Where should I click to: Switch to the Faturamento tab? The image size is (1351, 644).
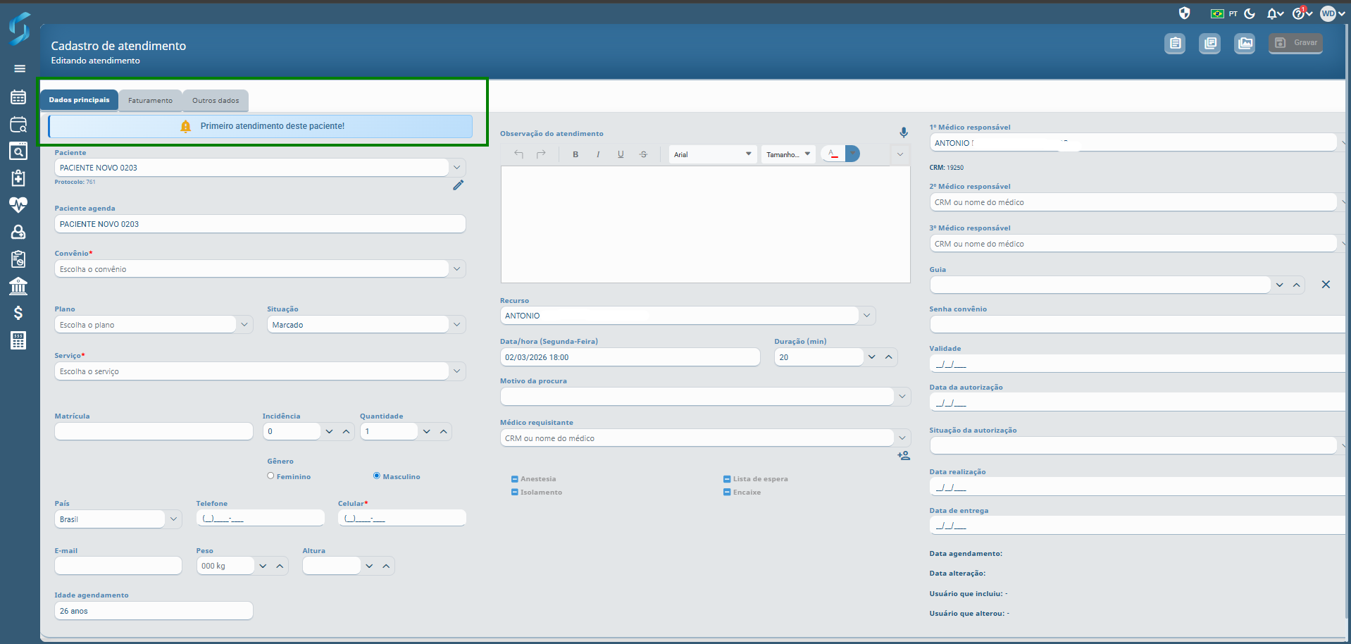150,101
